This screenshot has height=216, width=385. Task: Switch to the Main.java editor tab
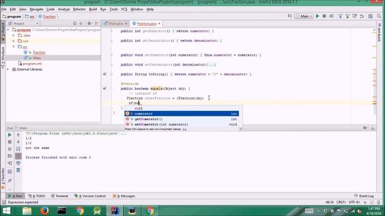click(115, 23)
